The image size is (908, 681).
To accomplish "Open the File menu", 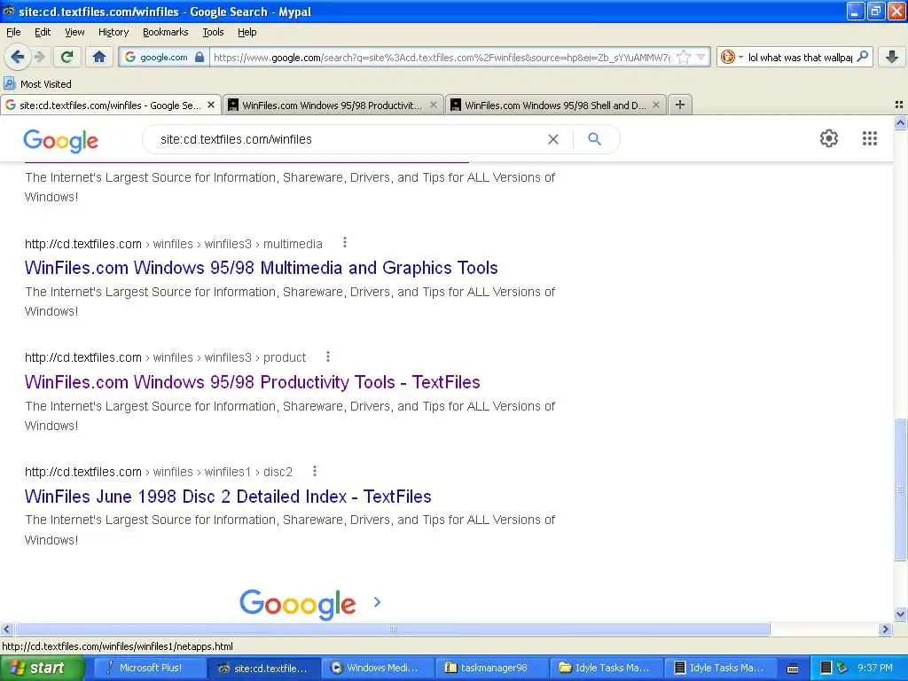I will (13, 32).
